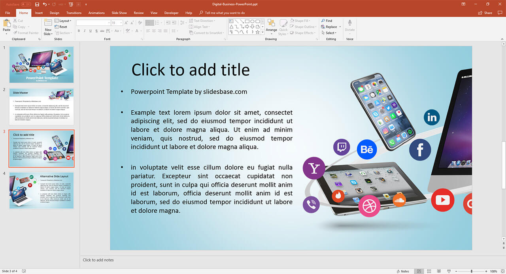Switch to the Design tab
506x274 pixels.
(55, 13)
